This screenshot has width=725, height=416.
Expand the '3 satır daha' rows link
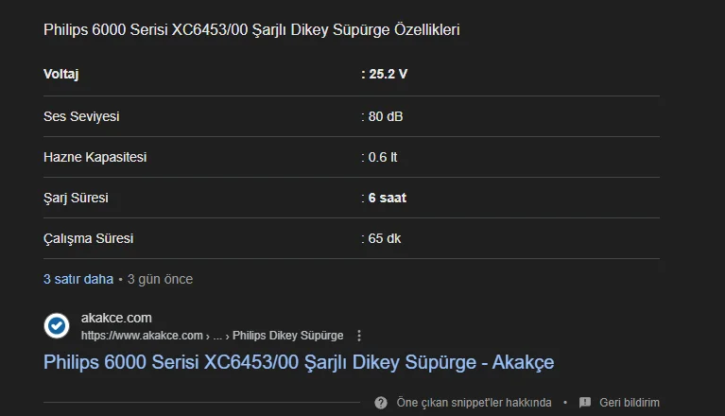coord(78,279)
